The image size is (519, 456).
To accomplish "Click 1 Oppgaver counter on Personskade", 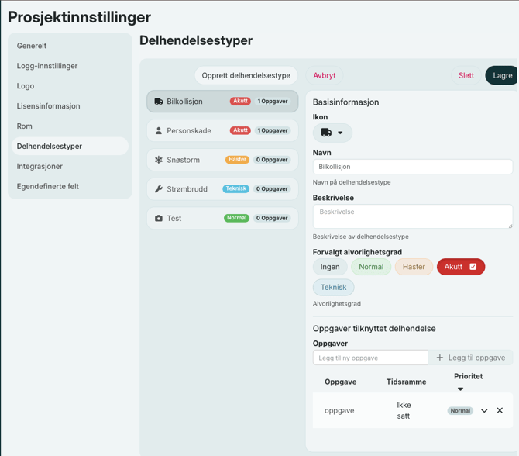I will [x=273, y=130].
